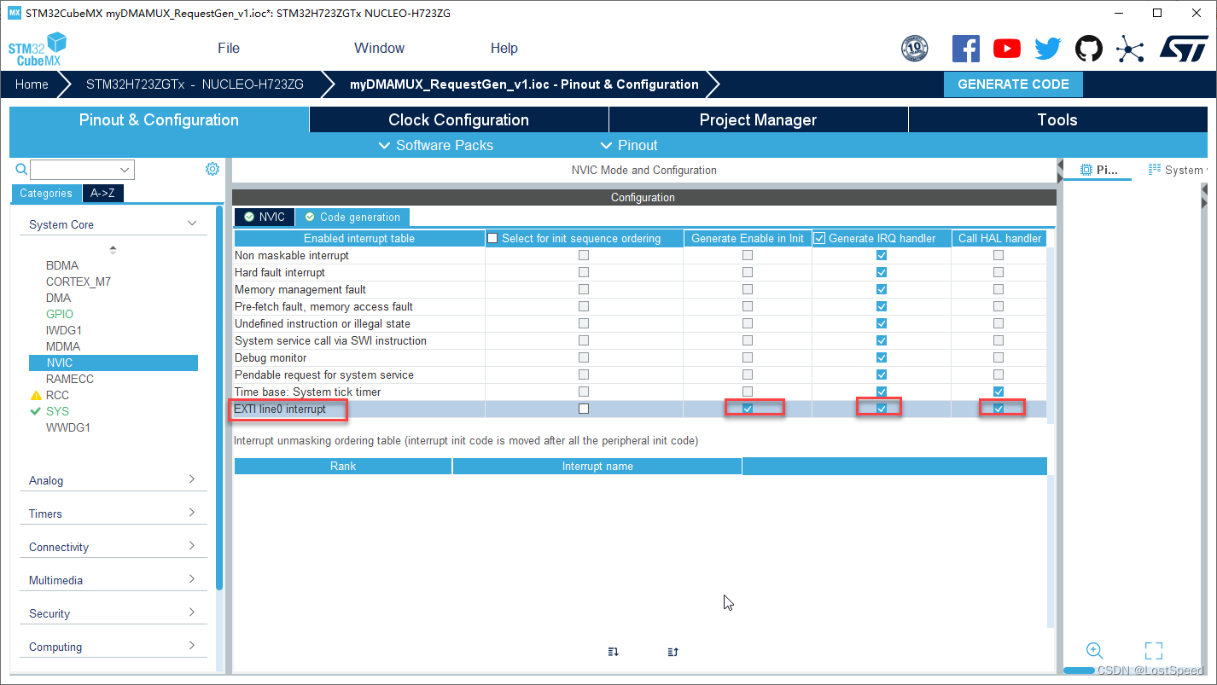Image resolution: width=1217 pixels, height=685 pixels.
Task: Select the EXTI line0 interrupt row
Action: pos(640,409)
